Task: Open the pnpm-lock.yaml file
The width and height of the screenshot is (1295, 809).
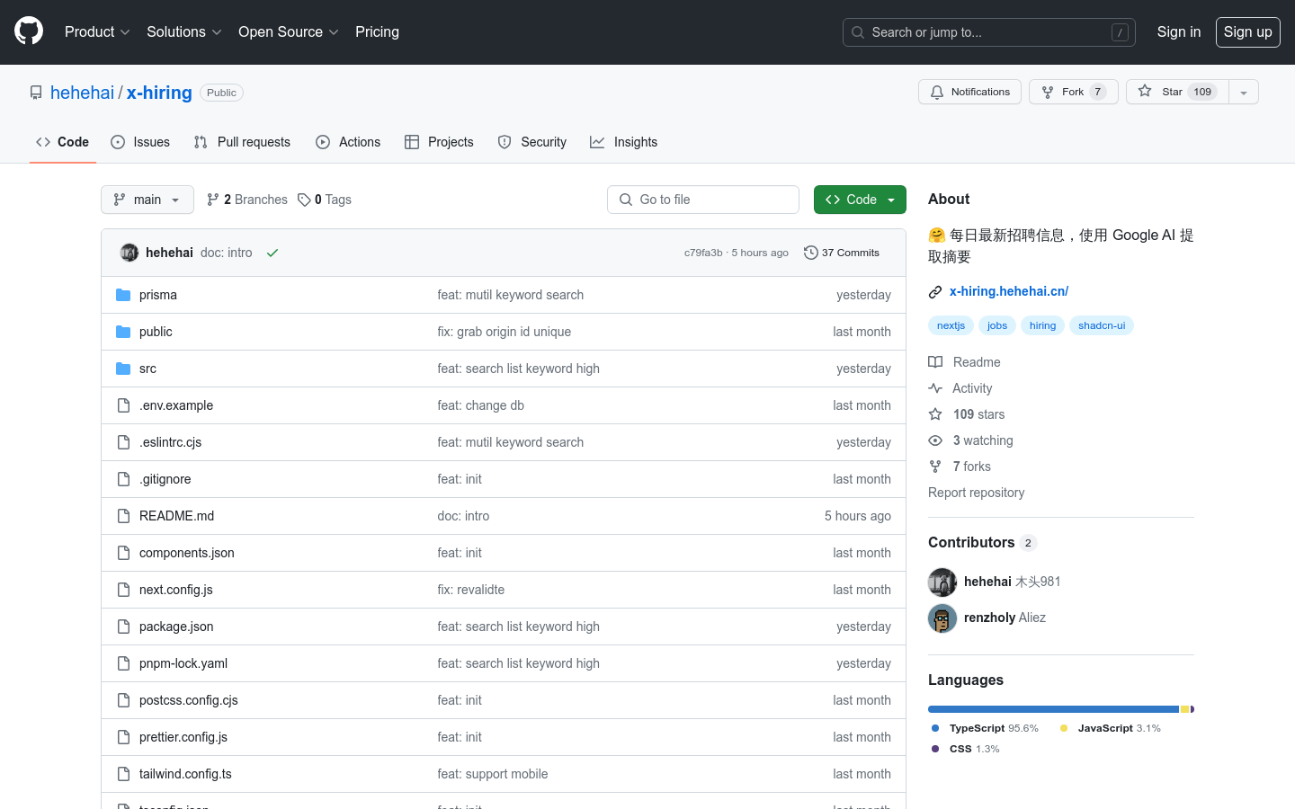Action: tap(183, 663)
